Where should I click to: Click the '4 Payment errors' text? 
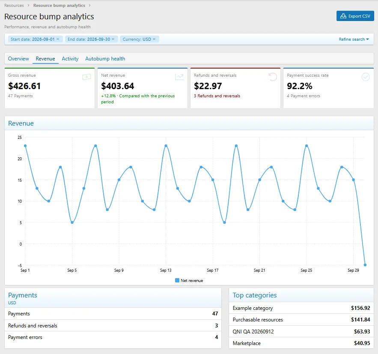303,96
